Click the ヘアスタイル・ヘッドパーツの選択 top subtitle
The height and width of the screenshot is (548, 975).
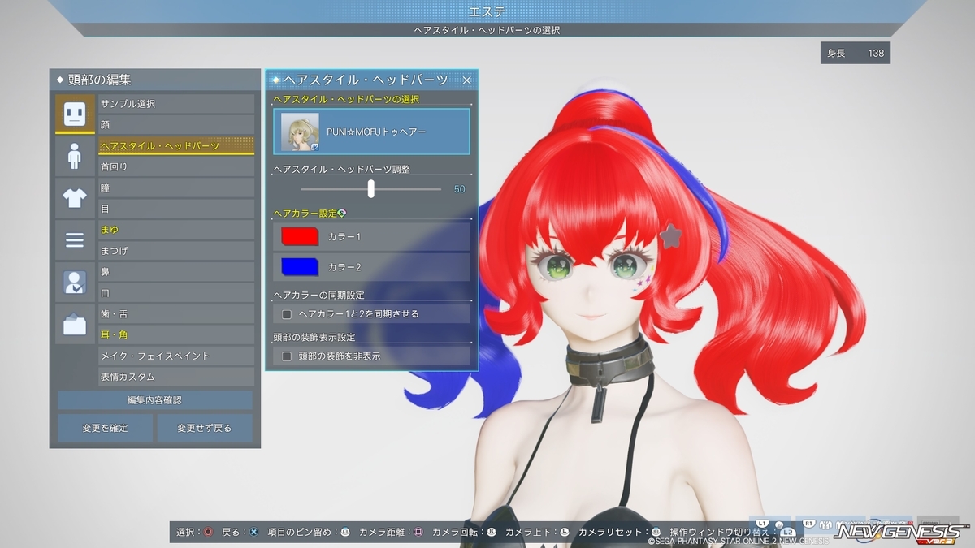click(487, 30)
